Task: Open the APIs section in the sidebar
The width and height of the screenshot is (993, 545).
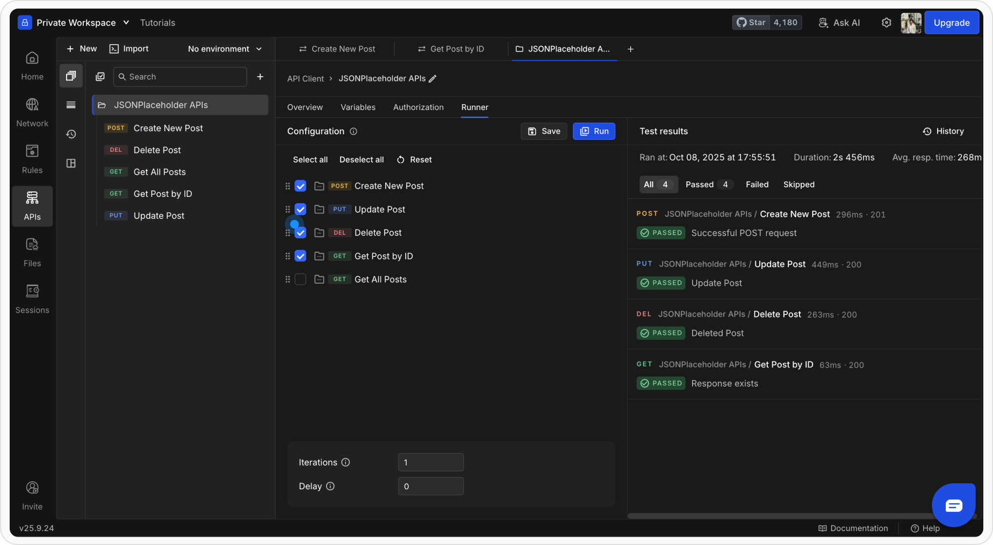Action: click(32, 206)
